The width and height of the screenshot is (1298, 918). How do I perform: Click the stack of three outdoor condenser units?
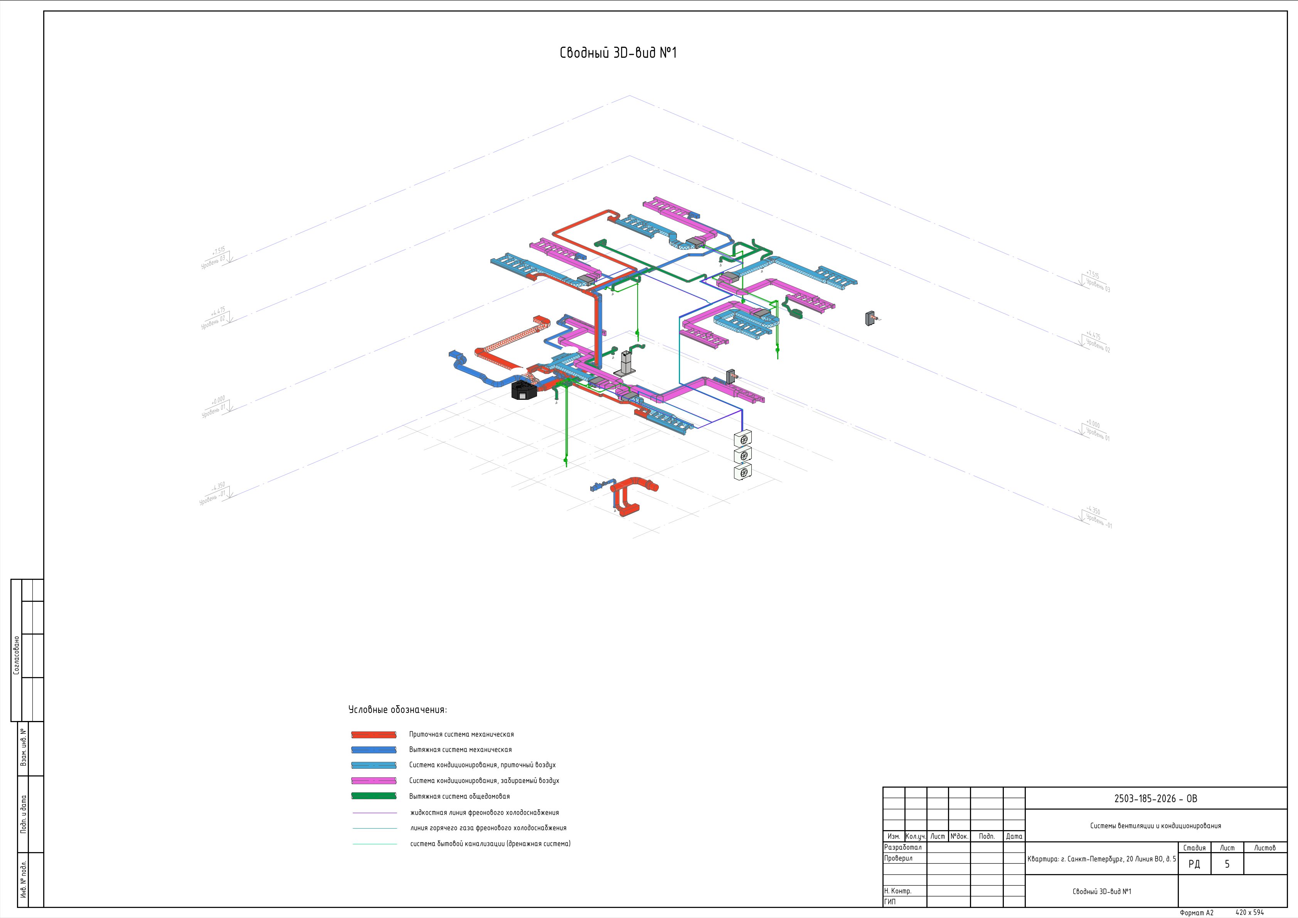point(743,456)
